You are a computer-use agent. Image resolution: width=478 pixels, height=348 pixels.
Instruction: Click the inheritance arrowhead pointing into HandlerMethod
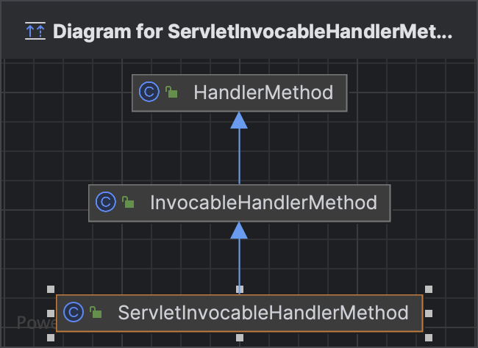pyautogui.click(x=239, y=119)
